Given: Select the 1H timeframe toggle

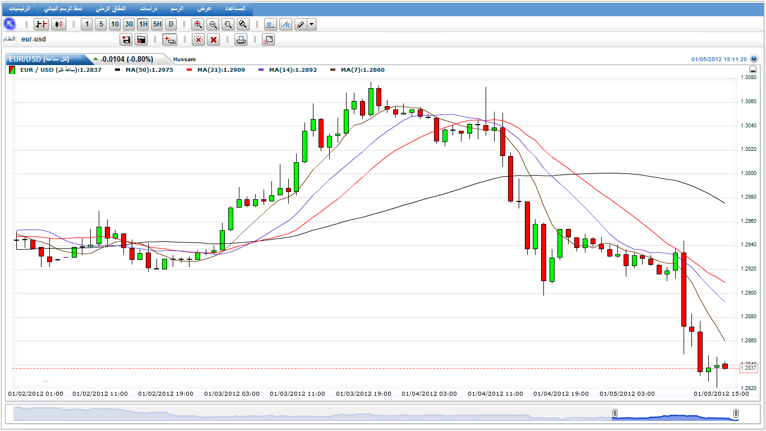Looking at the screenshot, I should 143,24.
